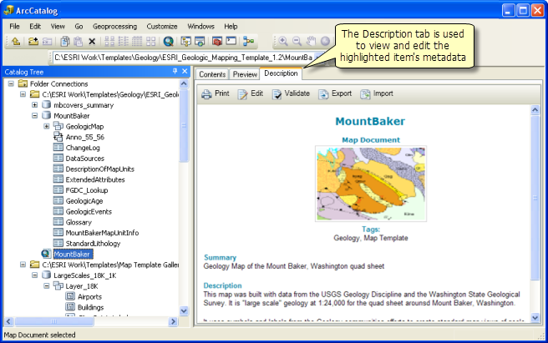Collapse the LargeScales_18K_1K geodatabase

pyautogui.click(x=34, y=275)
